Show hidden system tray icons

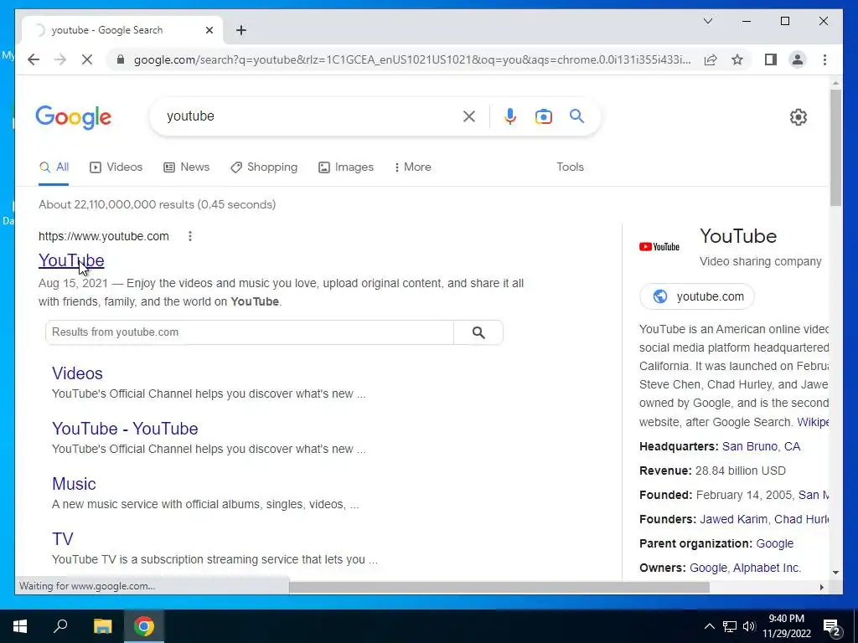coord(709,626)
